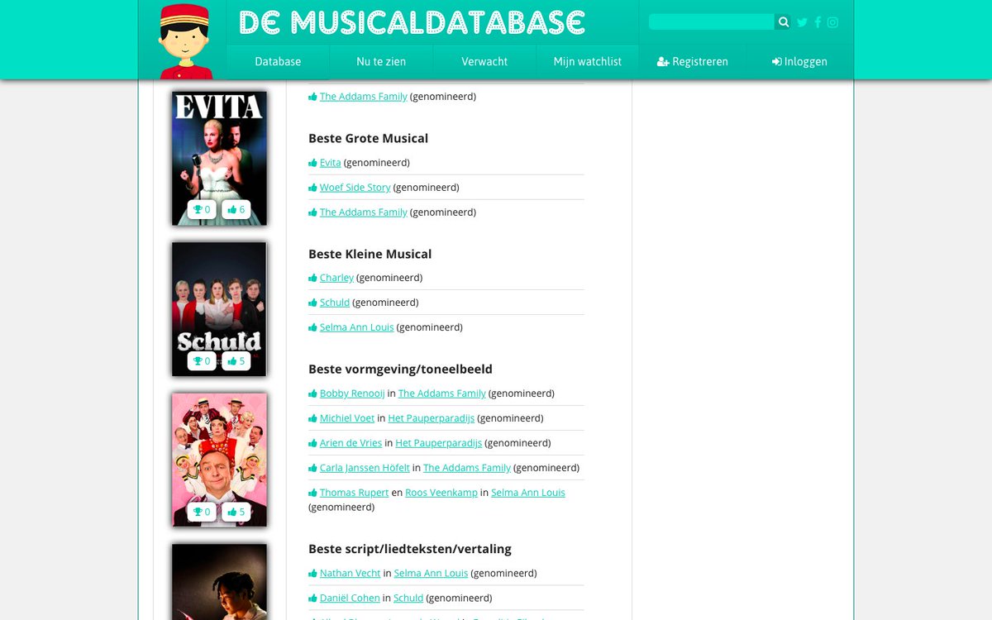Image resolution: width=992 pixels, height=620 pixels.
Task: Click thumbs-up icon beside Carla Janssen Höfelt
Action: click(x=313, y=468)
